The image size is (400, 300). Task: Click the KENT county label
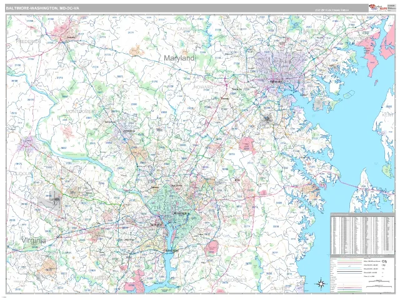[387, 115]
